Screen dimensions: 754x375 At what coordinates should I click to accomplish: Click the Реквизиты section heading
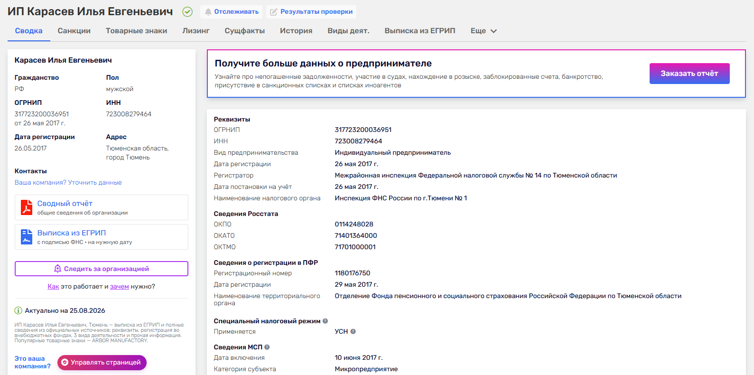pos(232,119)
